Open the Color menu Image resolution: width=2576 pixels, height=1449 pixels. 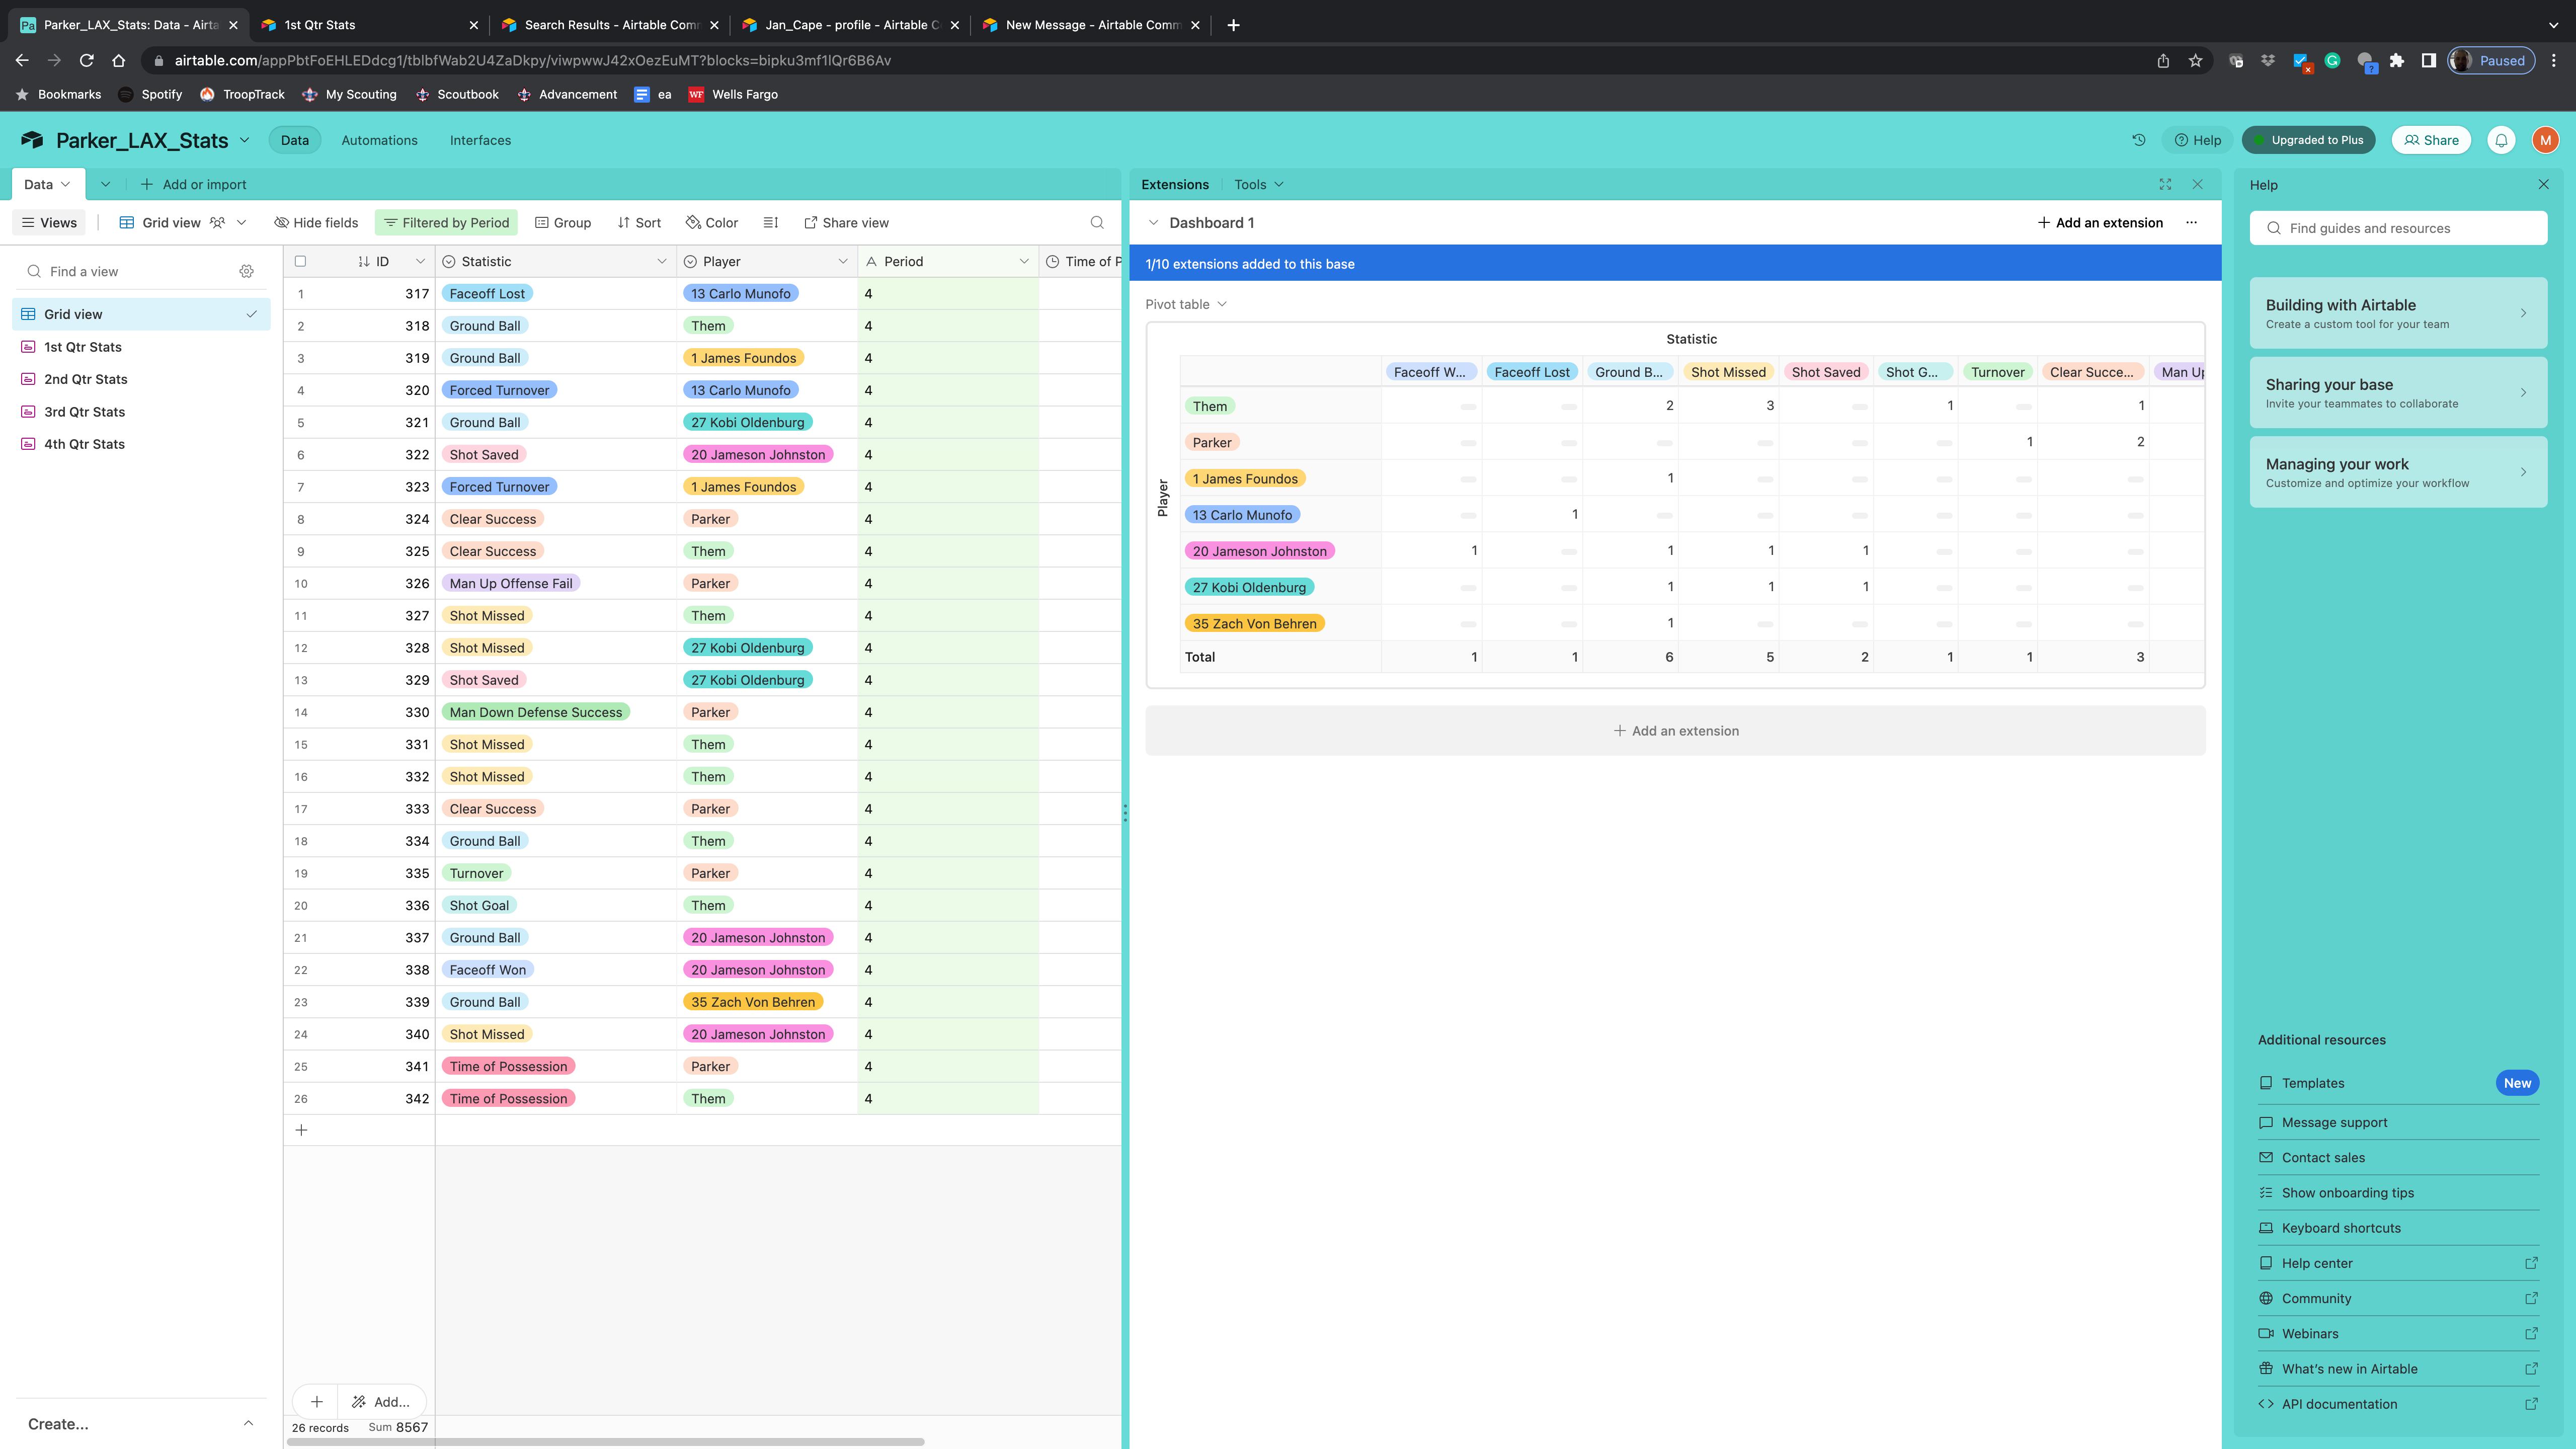point(712,223)
